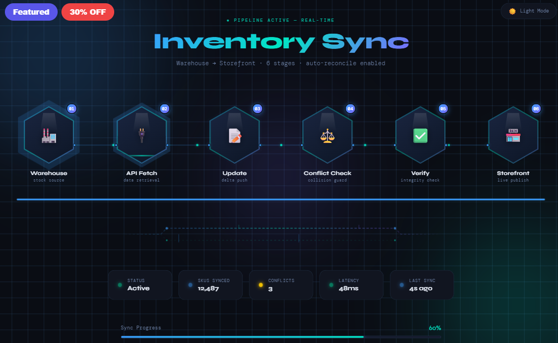Click the pipeline active indicator dot

(228, 20)
